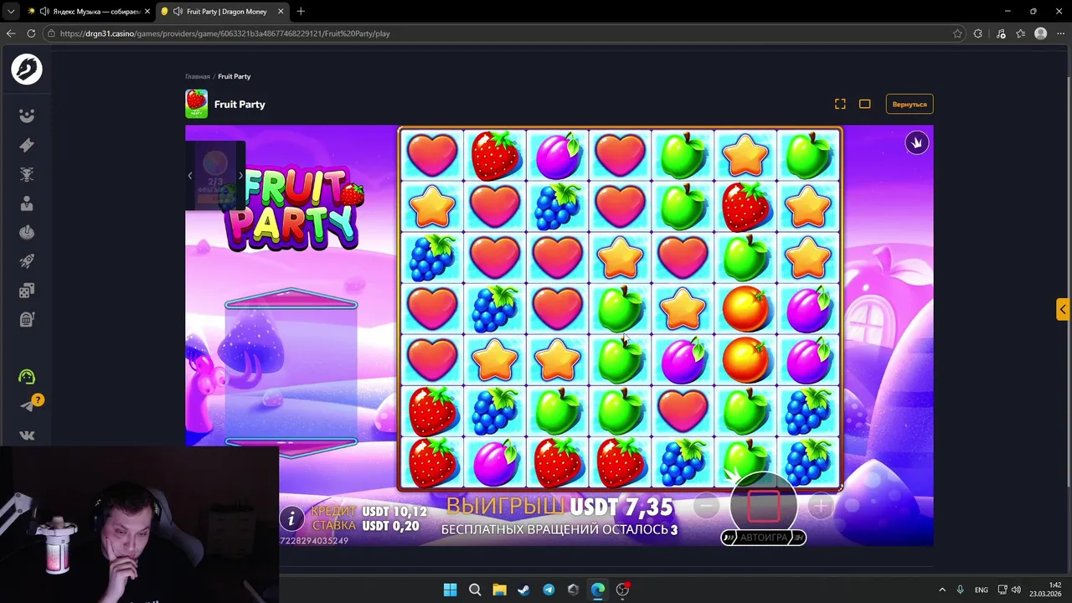Open the game info 'i' button
The height and width of the screenshot is (603, 1072).
291,518
